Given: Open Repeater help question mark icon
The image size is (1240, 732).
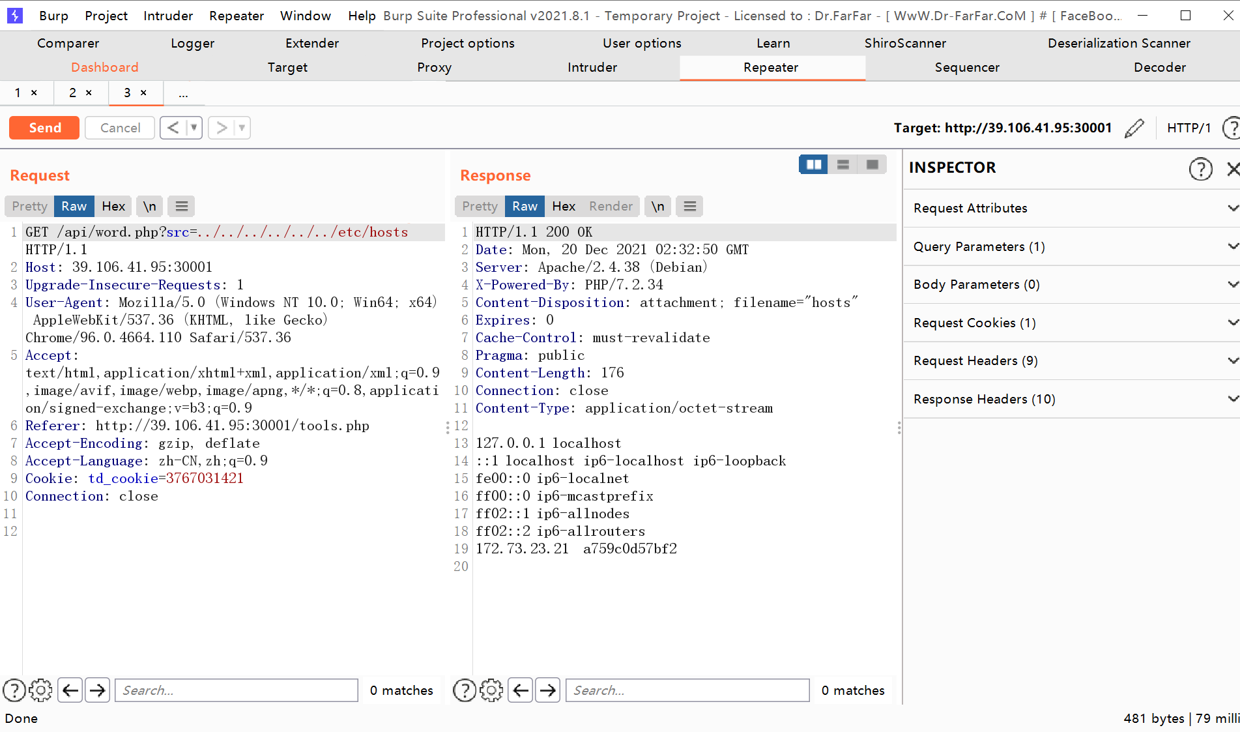Looking at the screenshot, I should point(1231,128).
